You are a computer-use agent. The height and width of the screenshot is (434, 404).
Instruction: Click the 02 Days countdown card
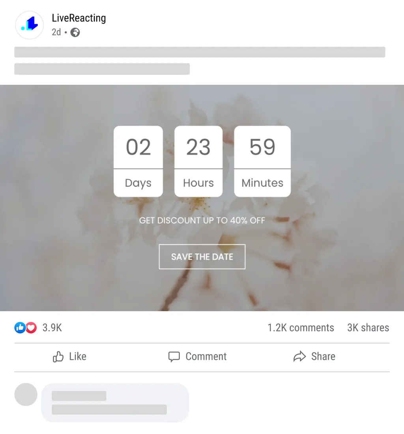pos(138,161)
